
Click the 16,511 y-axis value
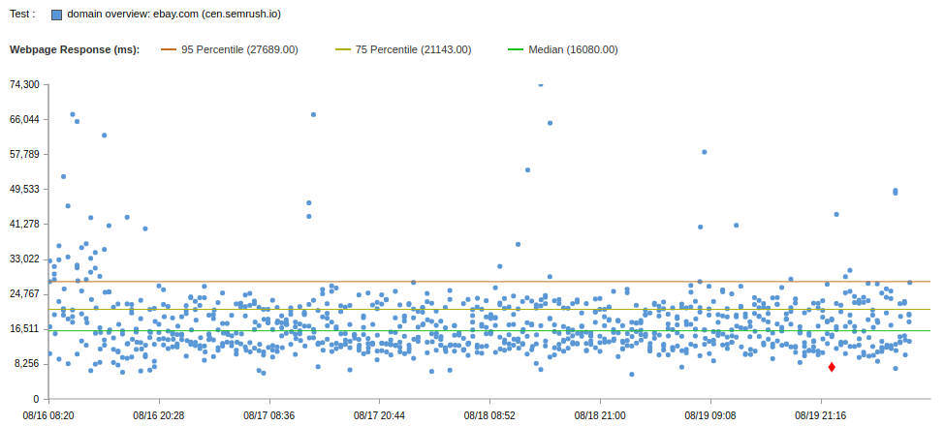pos(24,329)
